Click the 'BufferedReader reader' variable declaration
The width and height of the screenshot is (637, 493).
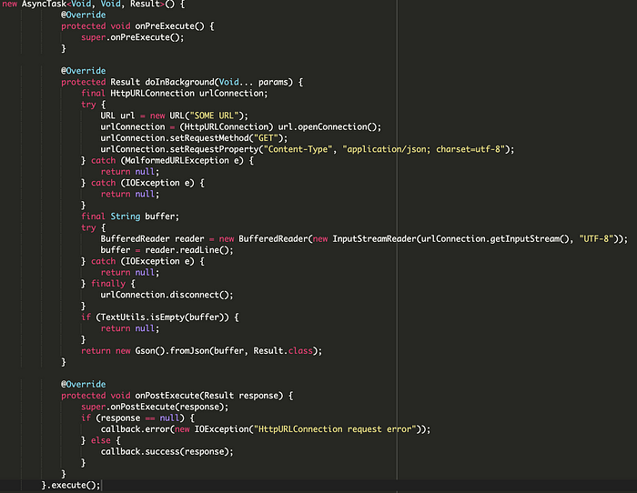(152, 239)
